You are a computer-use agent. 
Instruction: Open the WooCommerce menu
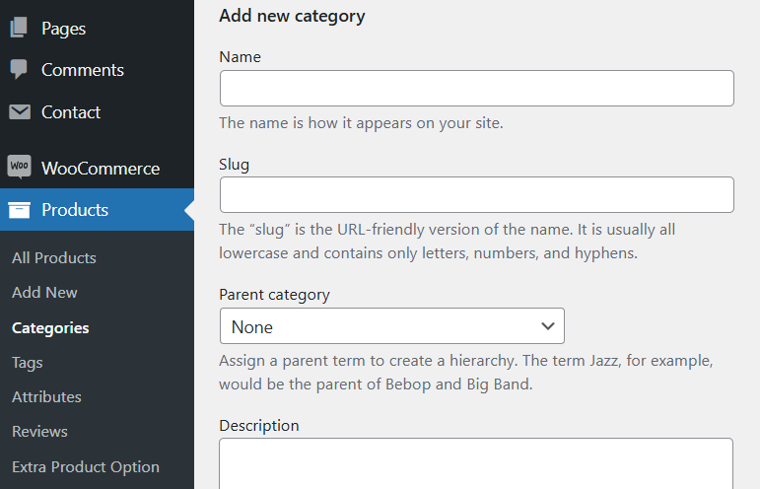[x=100, y=168]
